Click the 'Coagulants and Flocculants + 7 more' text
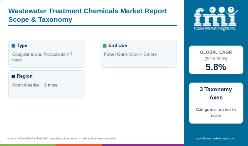Screen dimensions: 248x146 [x=42, y=57]
